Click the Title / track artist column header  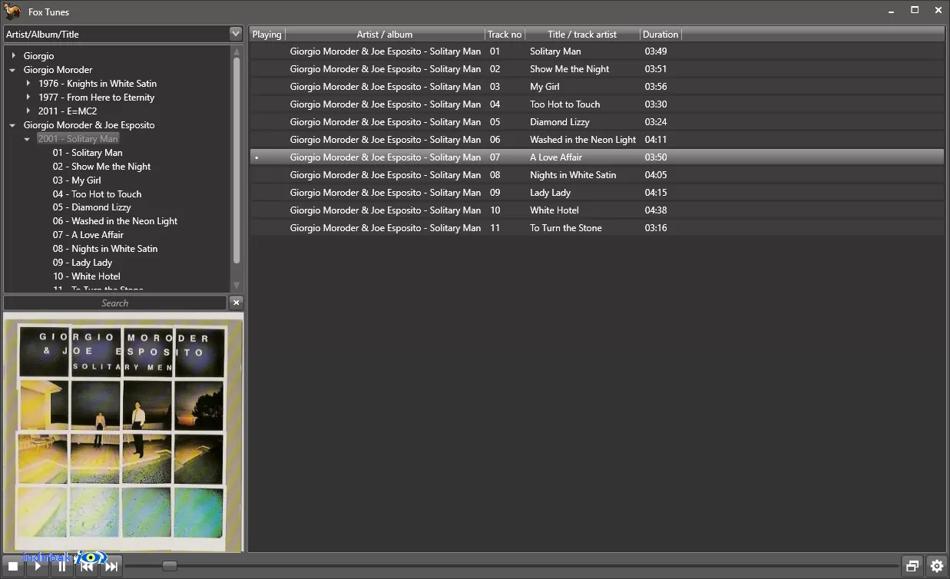(582, 34)
